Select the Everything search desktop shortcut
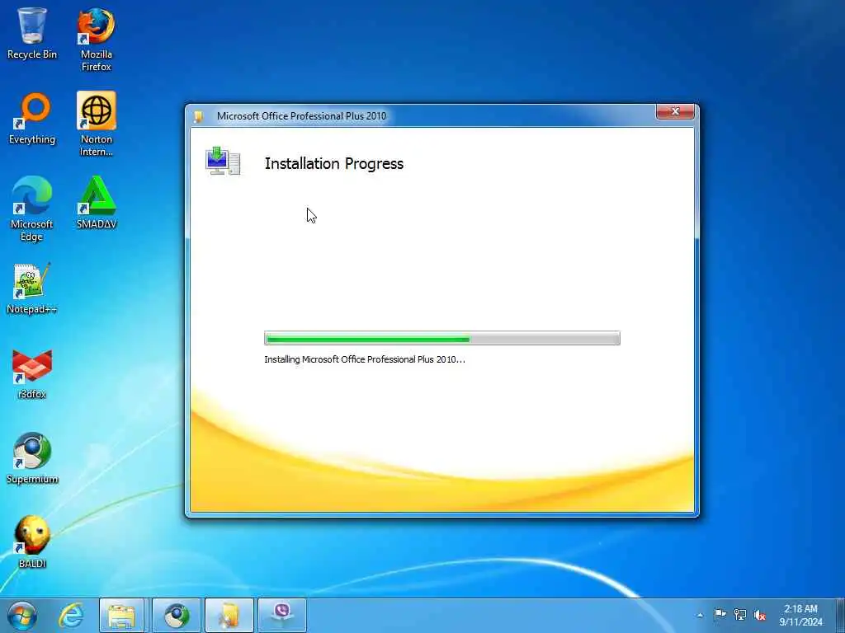The height and width of the screenshot is (633, 845). click(x=32, y=119)
